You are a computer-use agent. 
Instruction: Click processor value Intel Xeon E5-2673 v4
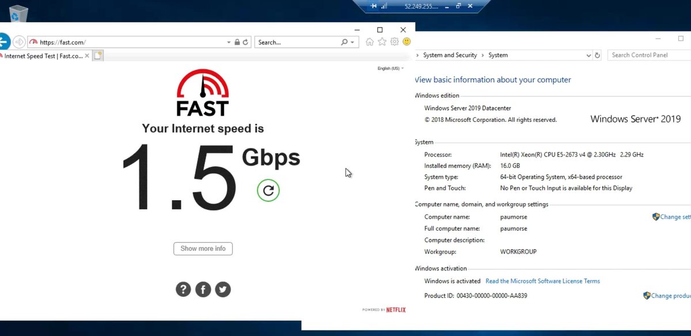[x=572, y=155]
